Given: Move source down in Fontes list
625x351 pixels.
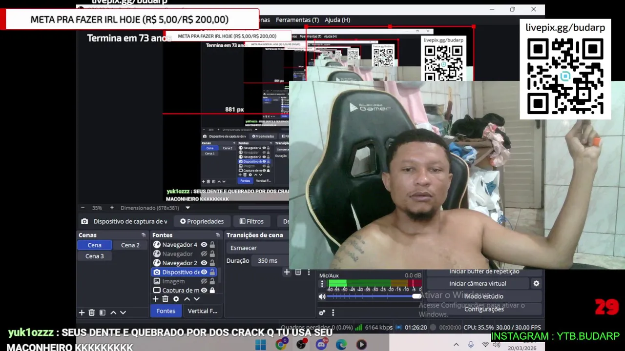Looking at the screenshot, I should click(196, 299).
